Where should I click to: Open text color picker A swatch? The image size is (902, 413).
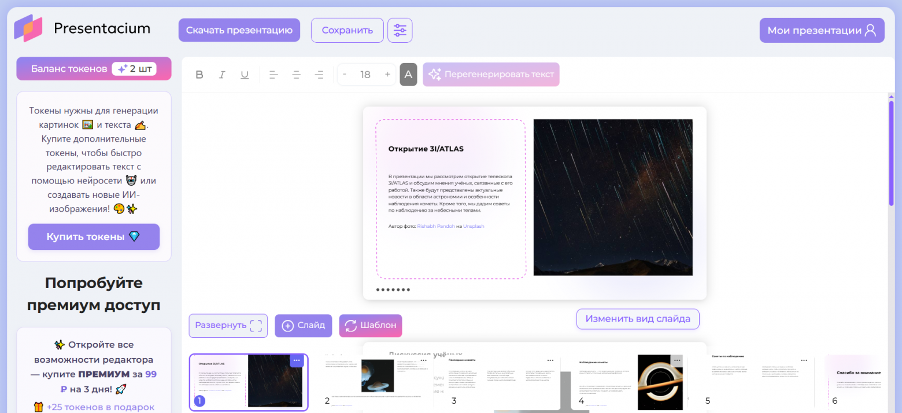click(x=408, y=75)
